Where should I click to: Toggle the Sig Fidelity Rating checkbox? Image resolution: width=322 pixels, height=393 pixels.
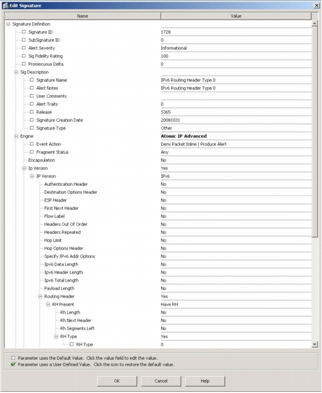[24, 56]
